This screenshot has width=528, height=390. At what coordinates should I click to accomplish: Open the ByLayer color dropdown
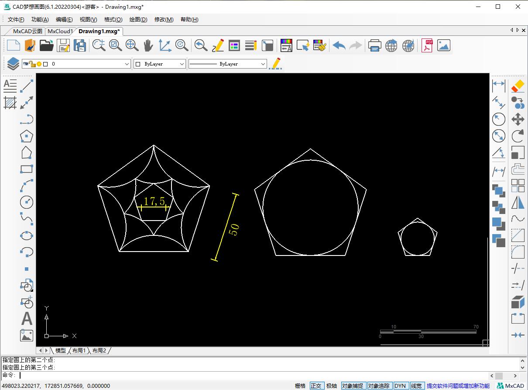(182, 64)
